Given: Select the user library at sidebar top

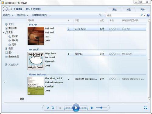Looking at the screenshot, I should (10, 24).
